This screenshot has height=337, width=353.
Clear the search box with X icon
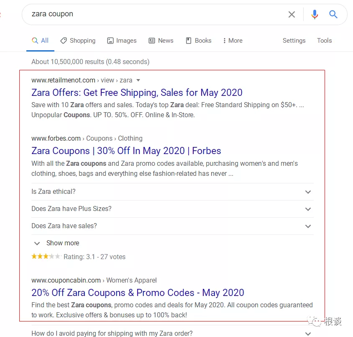(292, 15)
